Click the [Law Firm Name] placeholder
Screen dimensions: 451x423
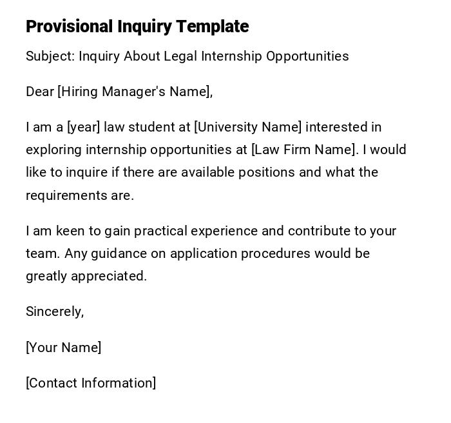[304, 150]
